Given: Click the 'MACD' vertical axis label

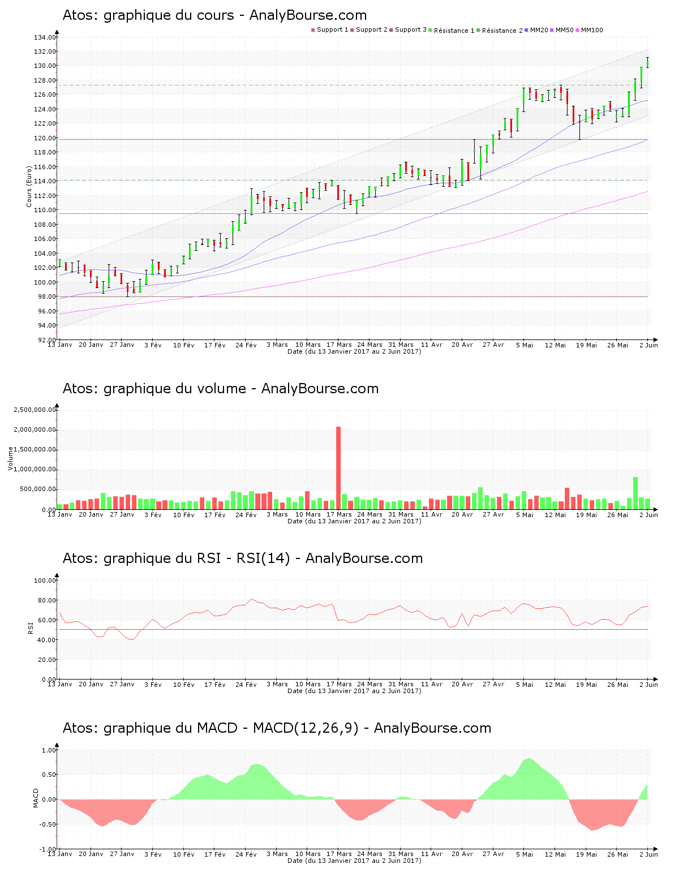Looking at the screenshot, I should [x=36, y=798].
